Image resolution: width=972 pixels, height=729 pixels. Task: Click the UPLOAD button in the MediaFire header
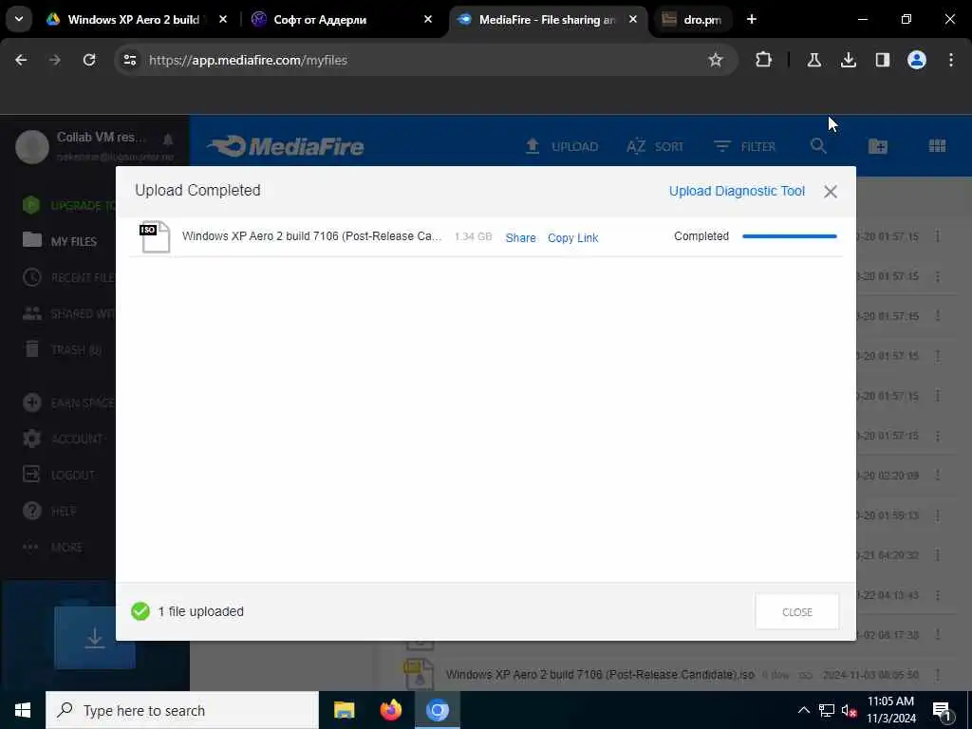562,146
